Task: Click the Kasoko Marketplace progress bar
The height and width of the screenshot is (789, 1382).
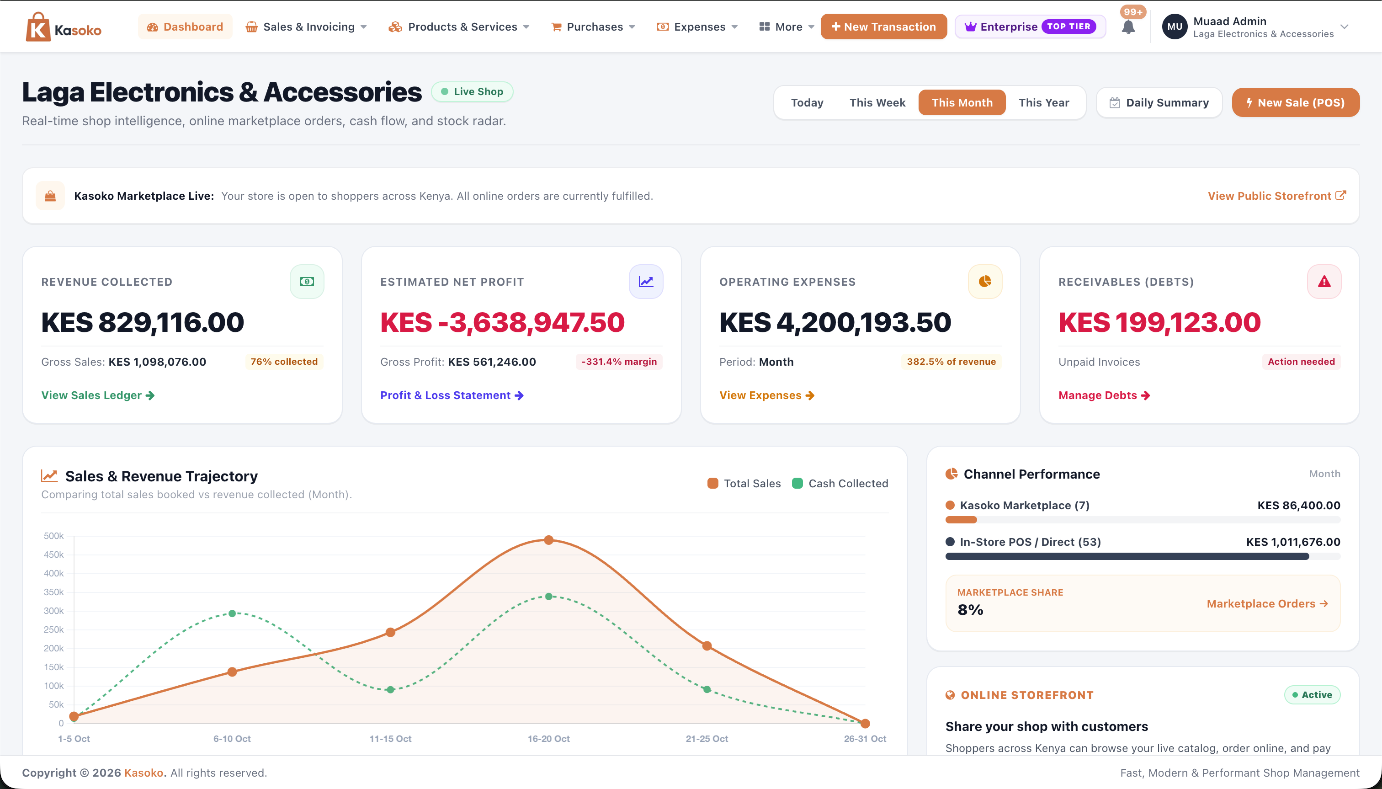Action: click(x=1143, y=520)
